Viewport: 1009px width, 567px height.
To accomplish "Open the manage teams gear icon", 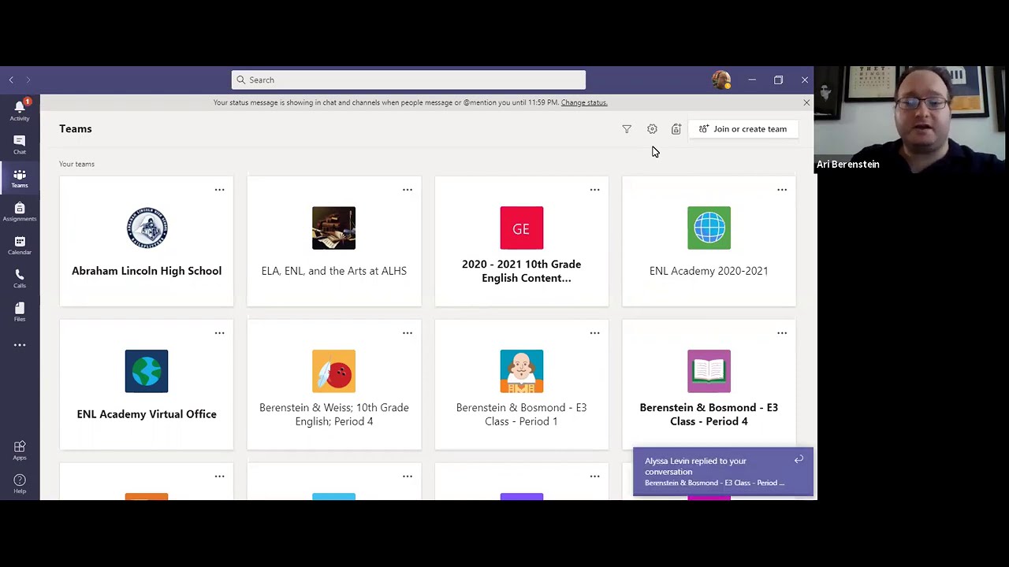I will coord(652,129).
